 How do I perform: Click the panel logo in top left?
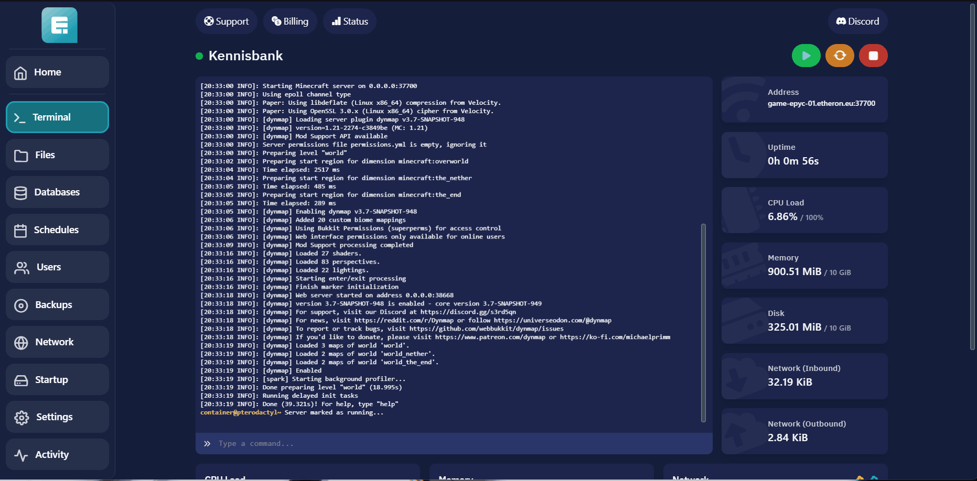coord(59,25)
